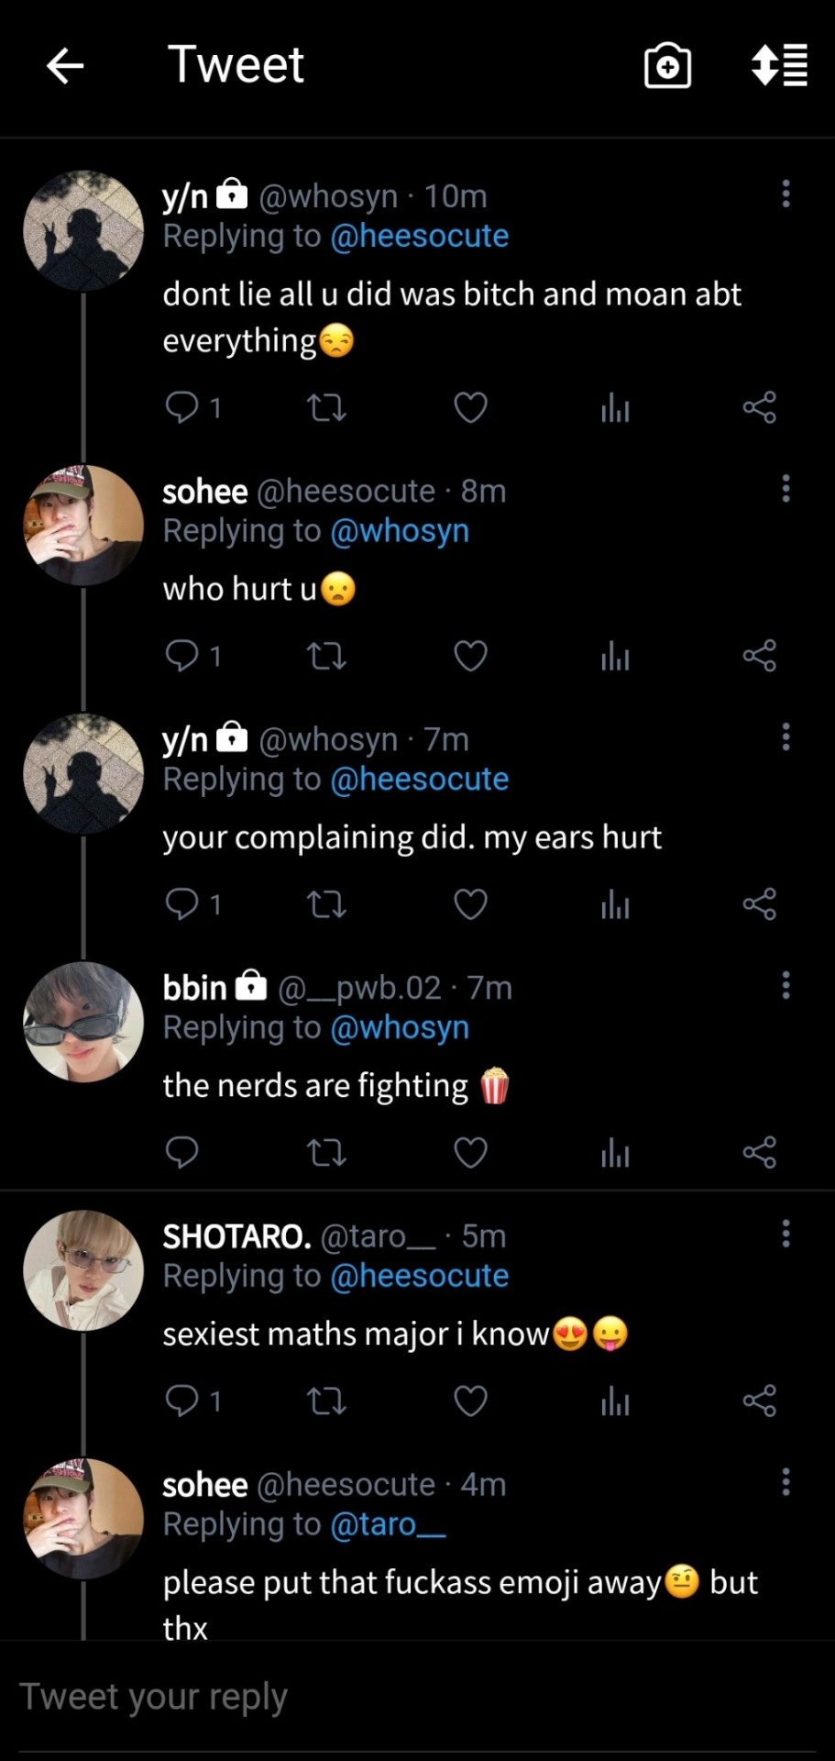Reply to bbin's "the nerds are fighting" tweet
The height and width of the screenshot is (1761, 835).
pyautogui.click(x=182, y=1152)
